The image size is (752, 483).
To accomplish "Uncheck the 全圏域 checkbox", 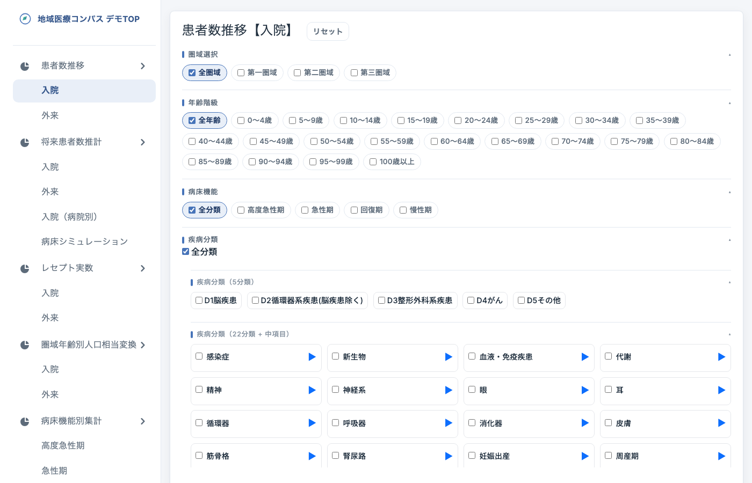I will tap(192, 73).
